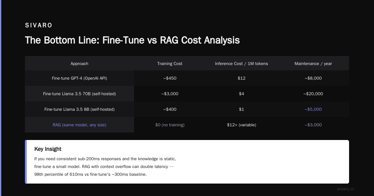Click the $0 (no training) cell
This screenshot has width=374, height=196.
170,125
